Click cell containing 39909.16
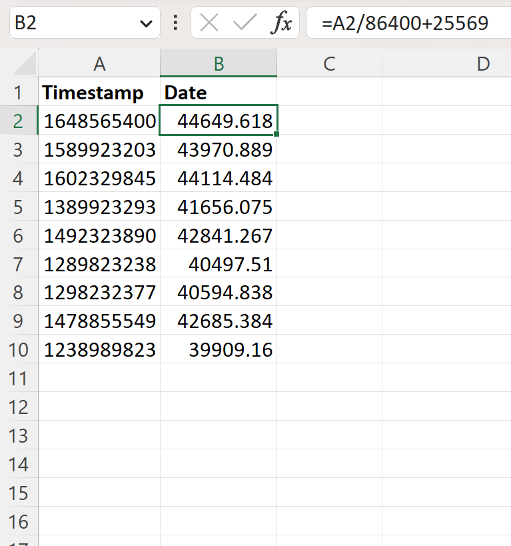This screenshot has width=511, height=546. pos(219,349)
